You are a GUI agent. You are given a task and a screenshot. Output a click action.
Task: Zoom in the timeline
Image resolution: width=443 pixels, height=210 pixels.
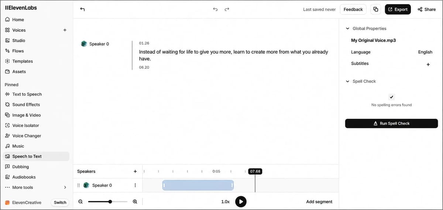point(135,202)
